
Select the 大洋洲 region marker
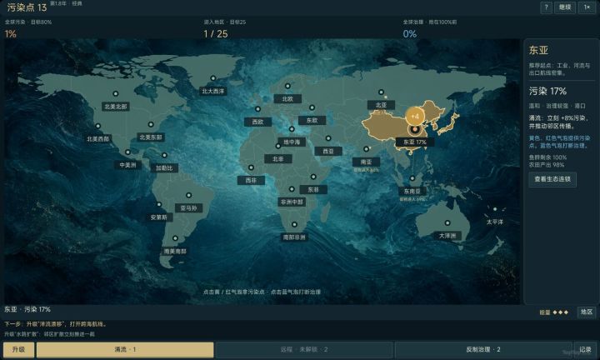[x=447, y=222]
